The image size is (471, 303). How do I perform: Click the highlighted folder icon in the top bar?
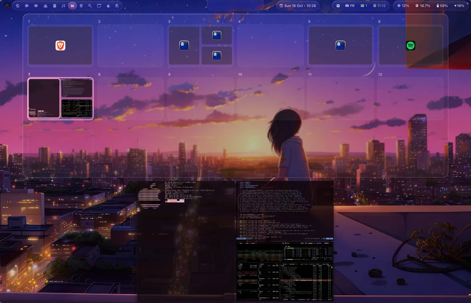[72, 6]
